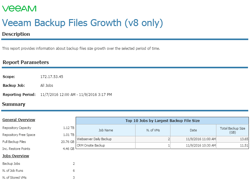
Task: Select the period "11/7/2016 12:00 AM - 11/9/2016 3:17 PM"
Action: coord(76,95)
